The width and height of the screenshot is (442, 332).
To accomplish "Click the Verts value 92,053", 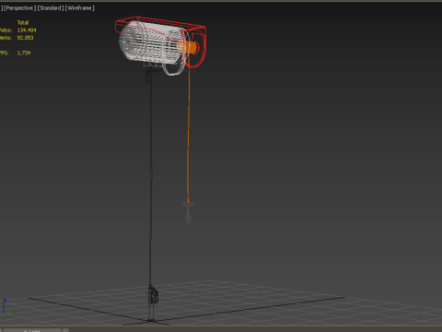I will tap(25, 38).
